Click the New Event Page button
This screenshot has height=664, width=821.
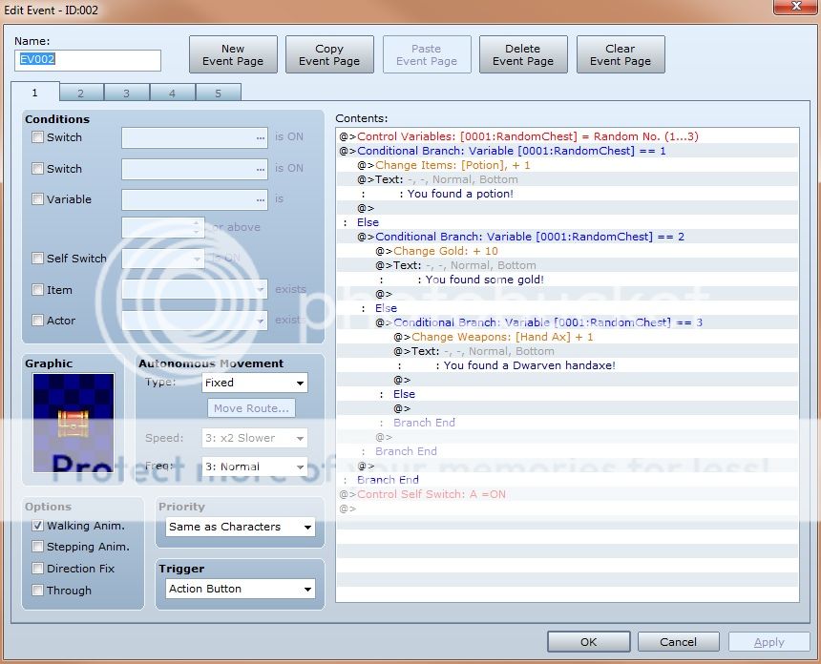pyautogui.click(x=233, y=54)
